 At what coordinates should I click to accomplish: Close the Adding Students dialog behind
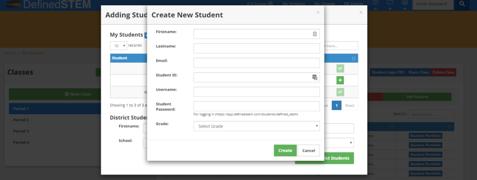pos(361,13)
